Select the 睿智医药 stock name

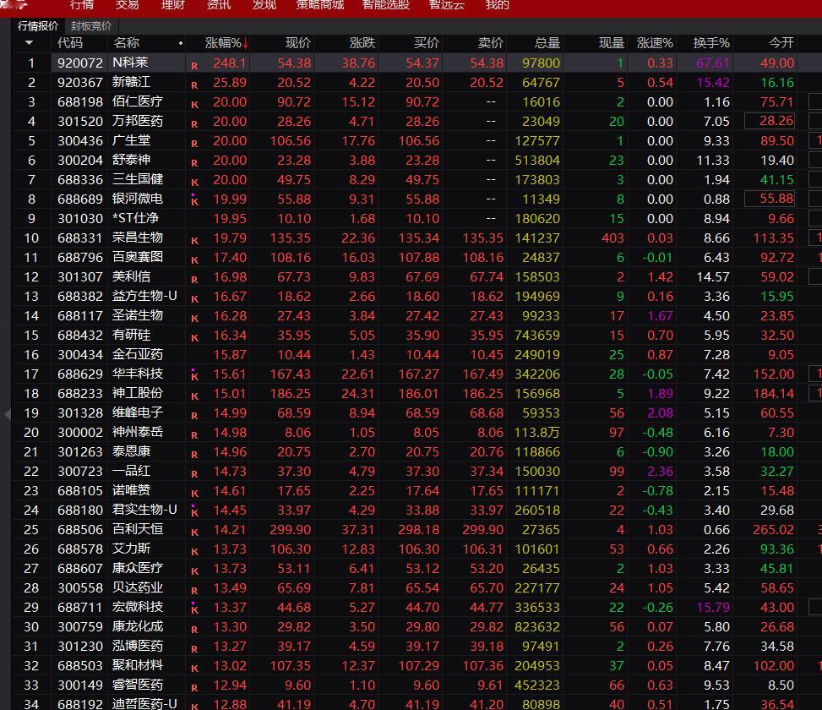[138, 685]
